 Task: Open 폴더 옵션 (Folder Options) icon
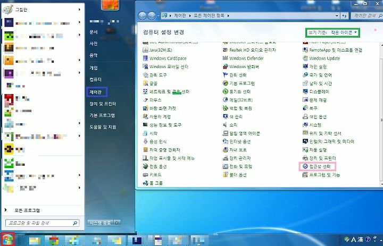tap(225, 175)
